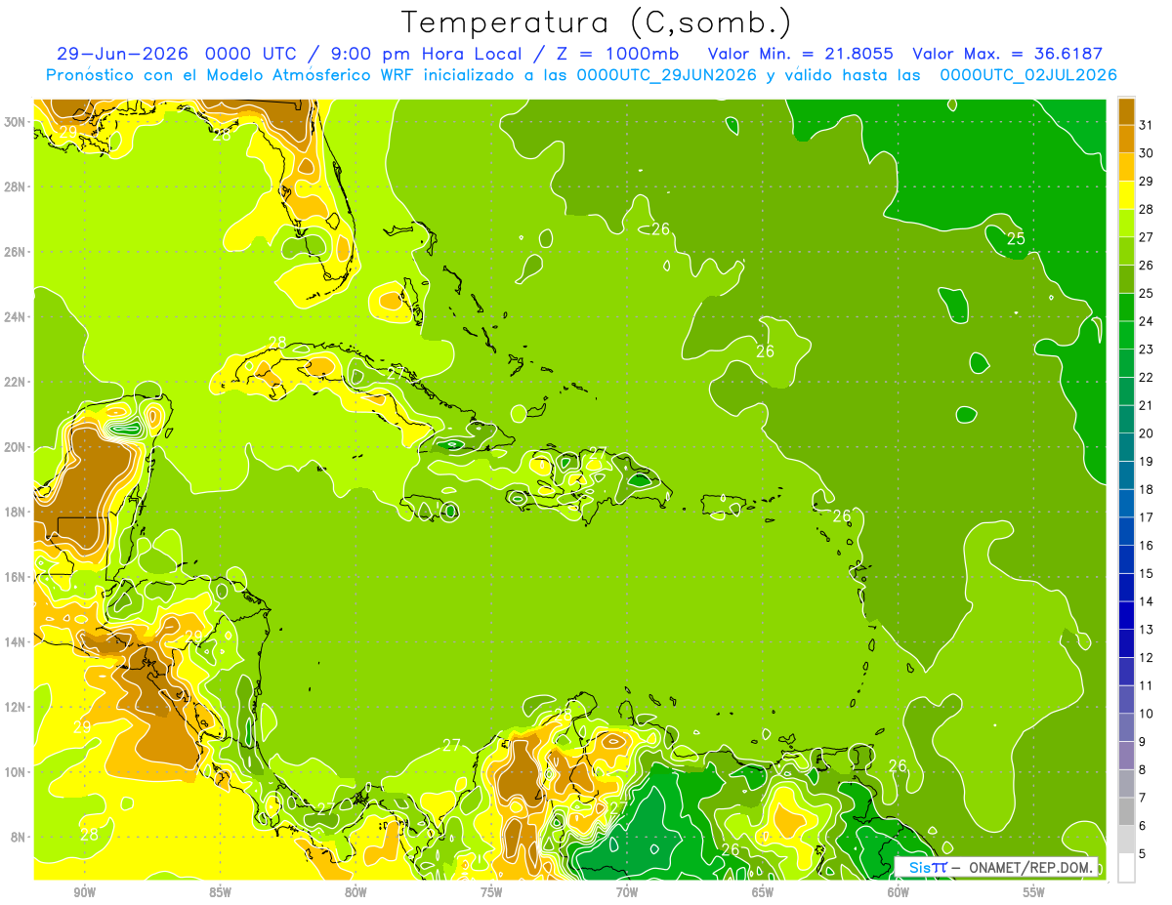This screenshot has height=905, width=1172.
Task: Click the 70W longitude label
Action: (627, 892)
